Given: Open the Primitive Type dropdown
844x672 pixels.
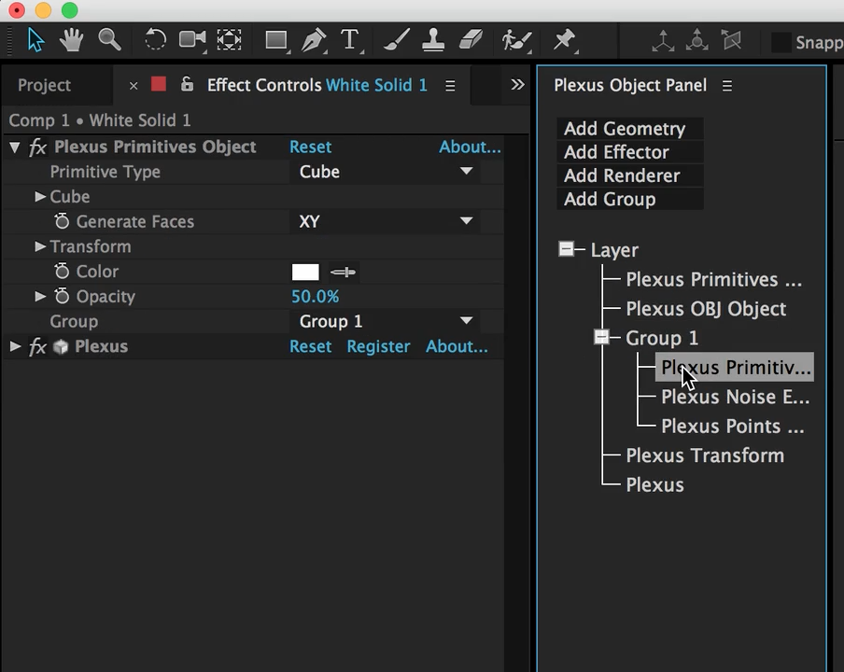Looking at the screenshot, I should [385, 171].
